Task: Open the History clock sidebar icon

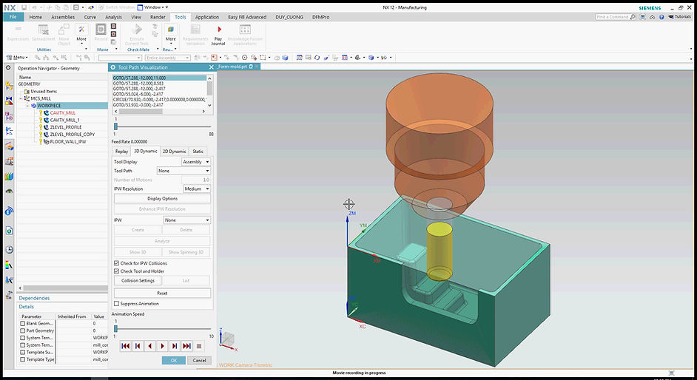Action: (x=9, y=249)
